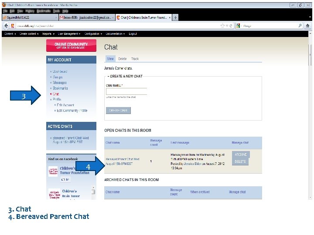Open the Tools menu
The width and height of the screenshot is (314, 235).
tap(56, 11)
